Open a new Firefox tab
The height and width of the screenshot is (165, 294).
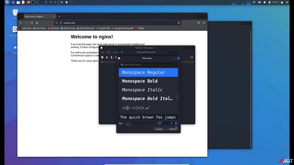click(59, 16)
